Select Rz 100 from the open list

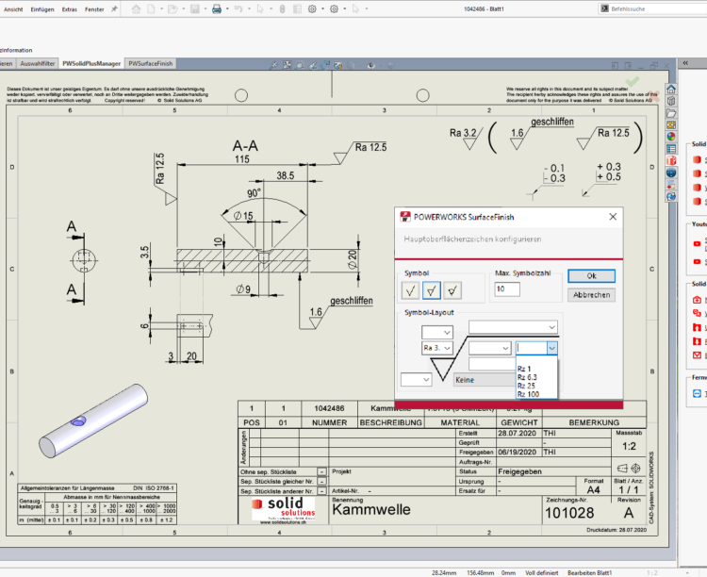tap(530, 394)
